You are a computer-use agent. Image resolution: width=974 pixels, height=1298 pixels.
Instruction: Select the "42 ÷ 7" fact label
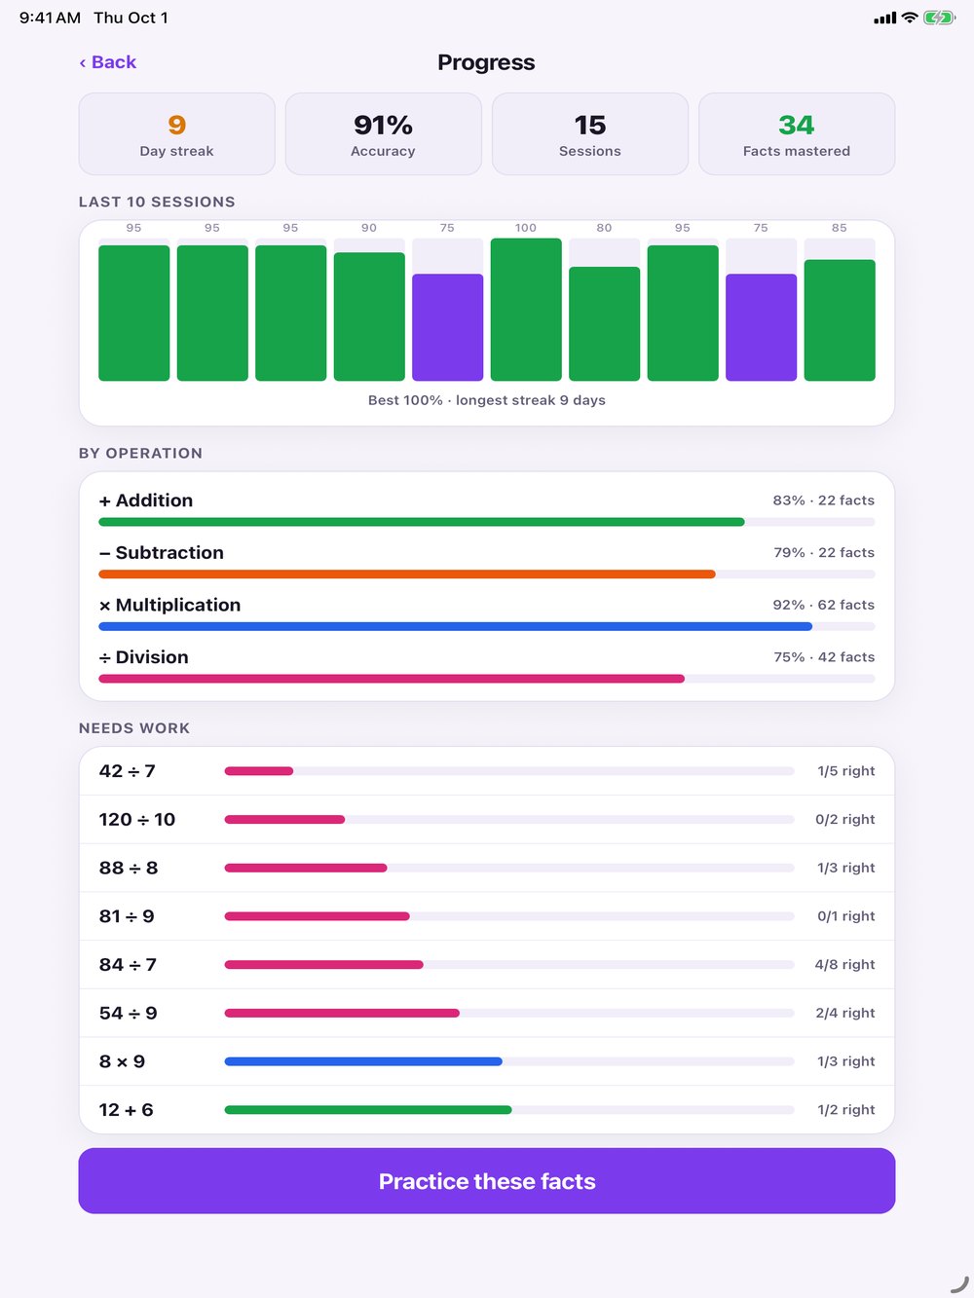coord(128,771)
